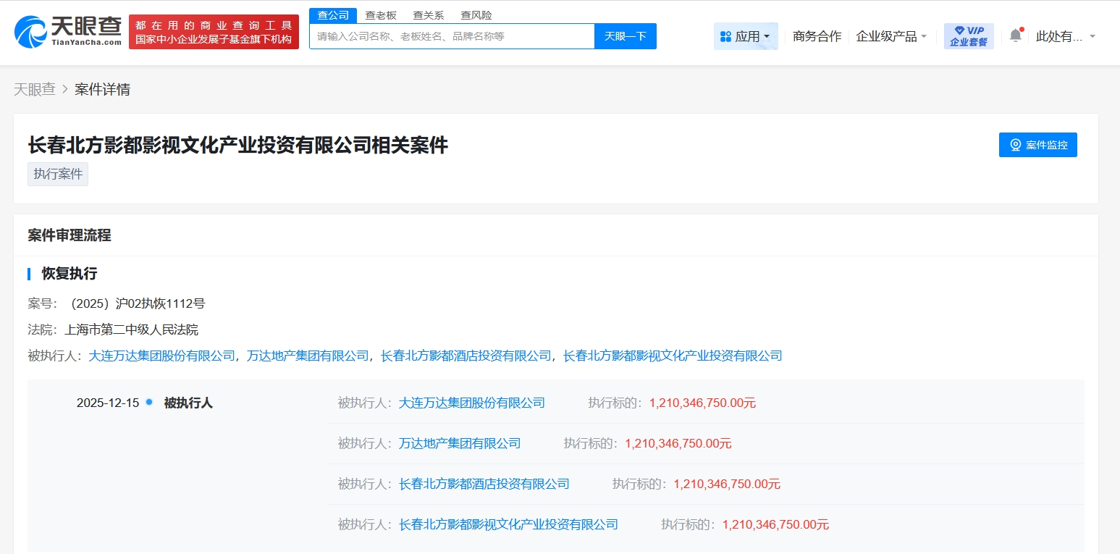Click the 2025-12-15 timeline dot
This screenshot has height=554, width=1120.
click(x=149, y=402)
